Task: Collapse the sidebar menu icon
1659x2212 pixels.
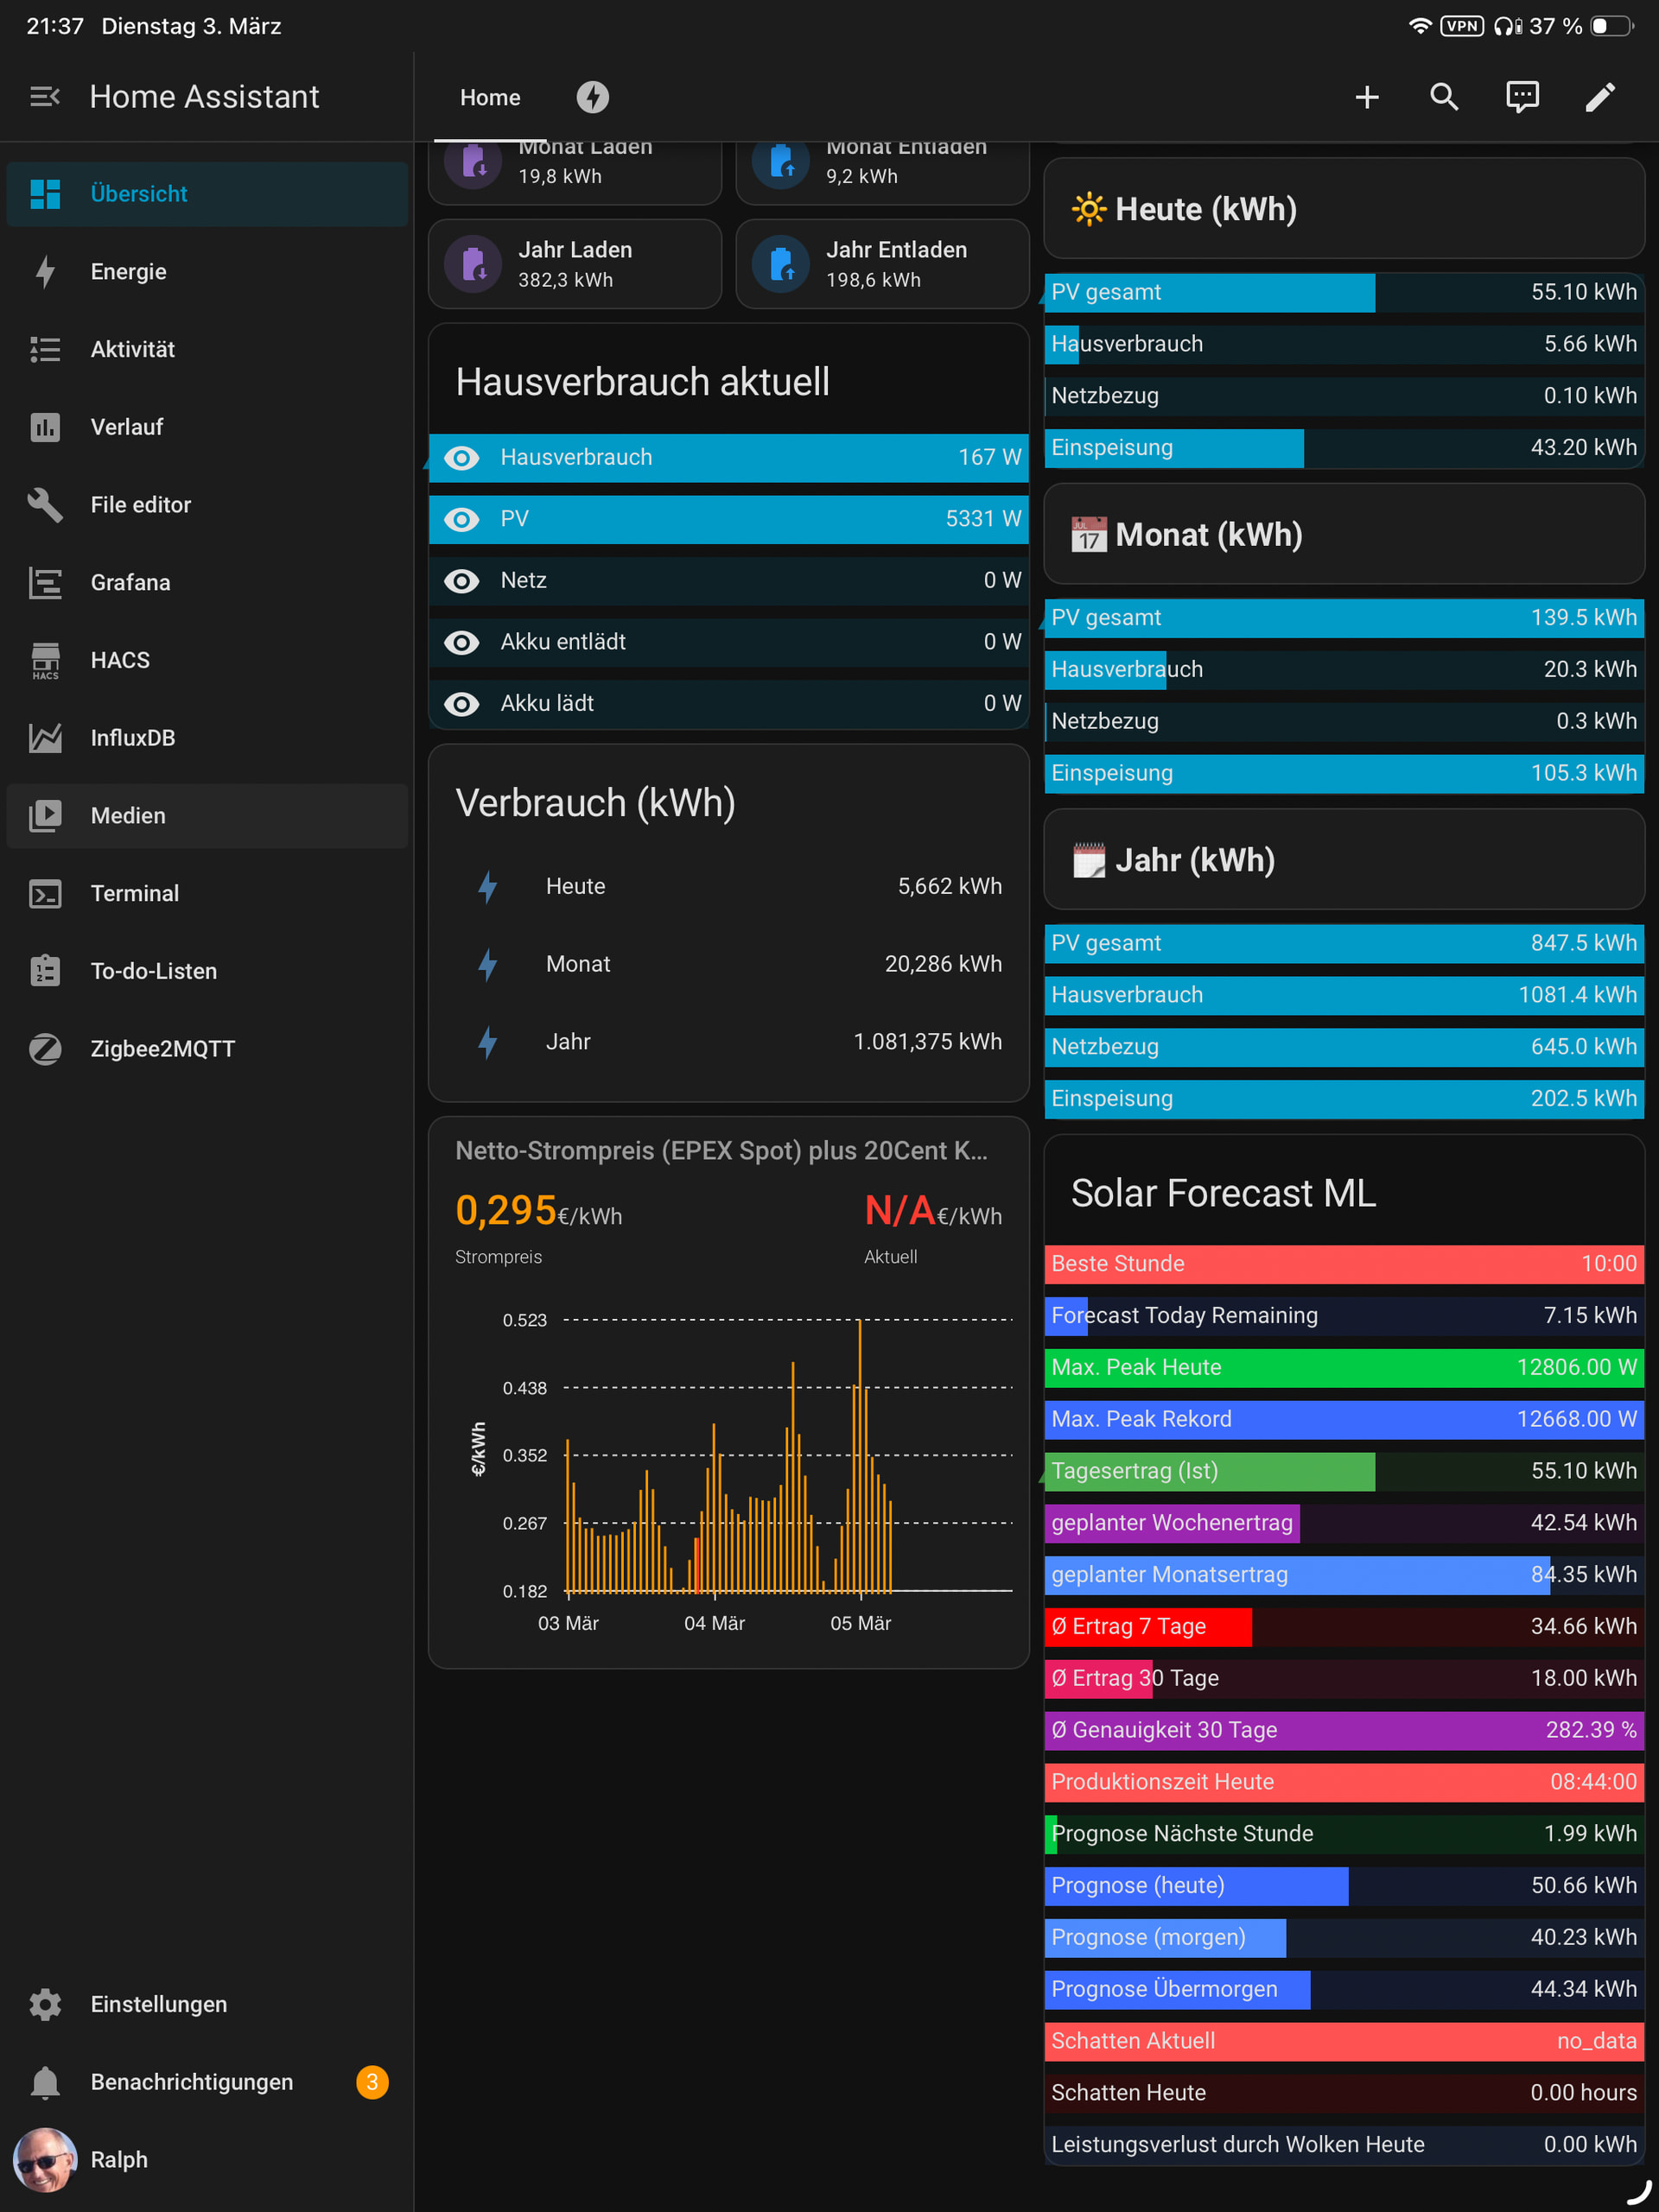Action: [44, 97]
